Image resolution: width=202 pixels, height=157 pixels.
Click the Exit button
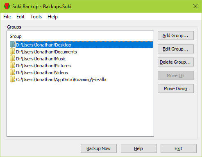[x=179, y=148]
